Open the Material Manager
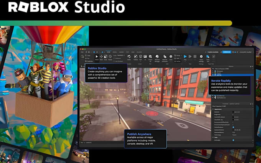 pos(157,58)
